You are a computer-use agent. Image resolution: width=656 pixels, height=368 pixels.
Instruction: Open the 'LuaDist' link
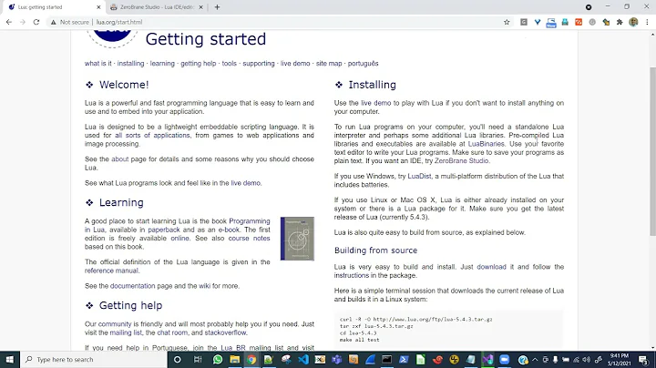point(419,177)
